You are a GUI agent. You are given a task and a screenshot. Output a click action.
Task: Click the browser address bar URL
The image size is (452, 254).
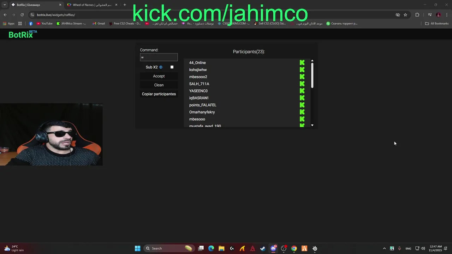click(x=56, y=15)
